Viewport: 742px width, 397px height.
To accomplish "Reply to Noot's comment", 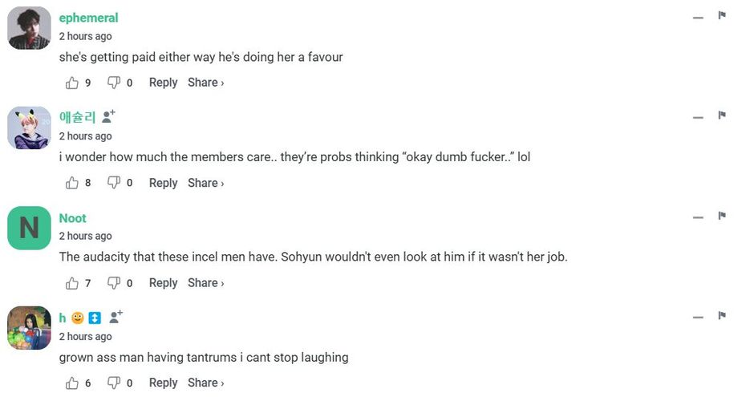I will pos(164,283).
